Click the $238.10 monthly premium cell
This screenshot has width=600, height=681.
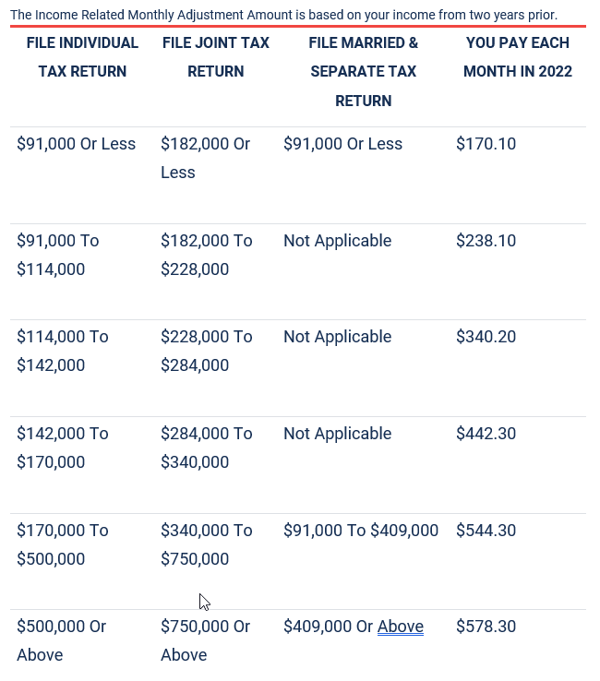(486, 241)
